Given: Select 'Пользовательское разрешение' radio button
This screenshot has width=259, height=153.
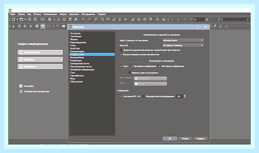Looking at the screenshot, I should pos(144,96).
